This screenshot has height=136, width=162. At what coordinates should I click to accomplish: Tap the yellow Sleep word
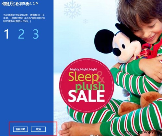pos(83,77)
